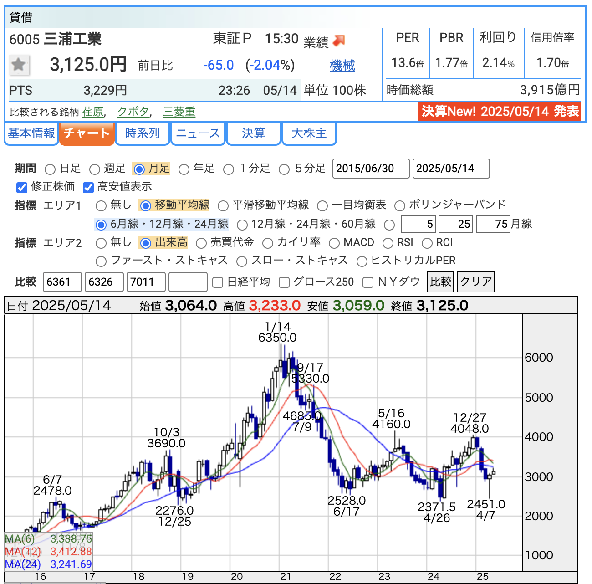Viewport: 592px width, 584px height.
Task: Select custom moving average period radio
Action: pyautogui.click(x=389, y=225)
